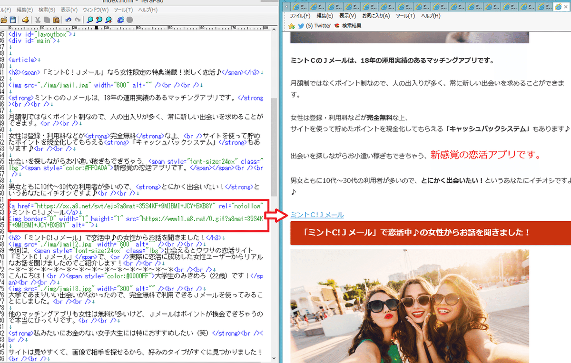Click the Twitter bird favicon in favorites bar
This screenshot has height=363, width=571.
coord(301,26)
